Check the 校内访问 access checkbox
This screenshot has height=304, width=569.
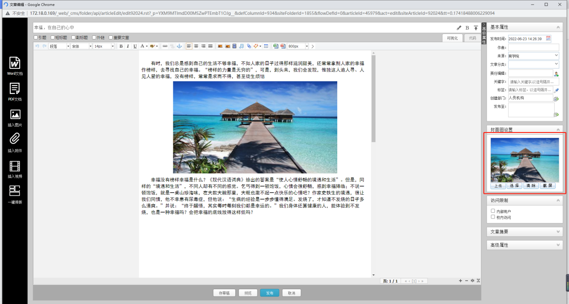coord(493,217)
